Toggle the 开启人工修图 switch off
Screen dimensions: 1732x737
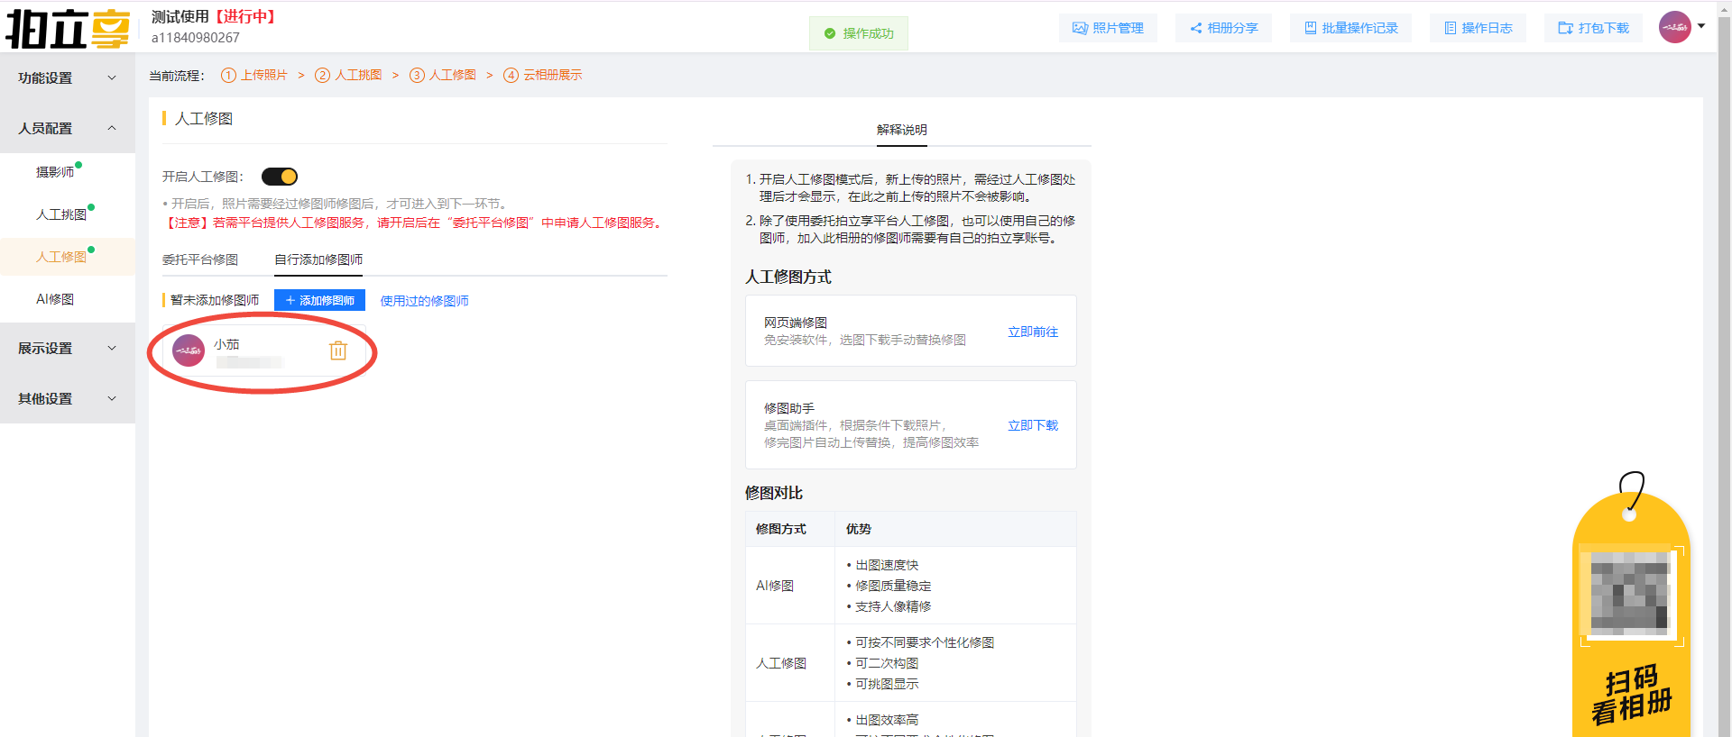point(280,177)
